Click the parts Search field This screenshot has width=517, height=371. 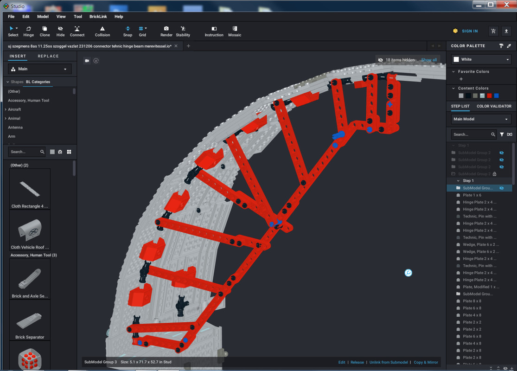[26, 152]
